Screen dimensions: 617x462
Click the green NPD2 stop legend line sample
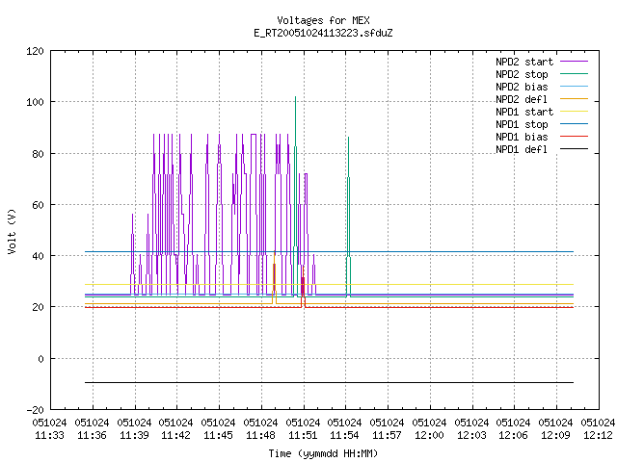pos(574,74)
